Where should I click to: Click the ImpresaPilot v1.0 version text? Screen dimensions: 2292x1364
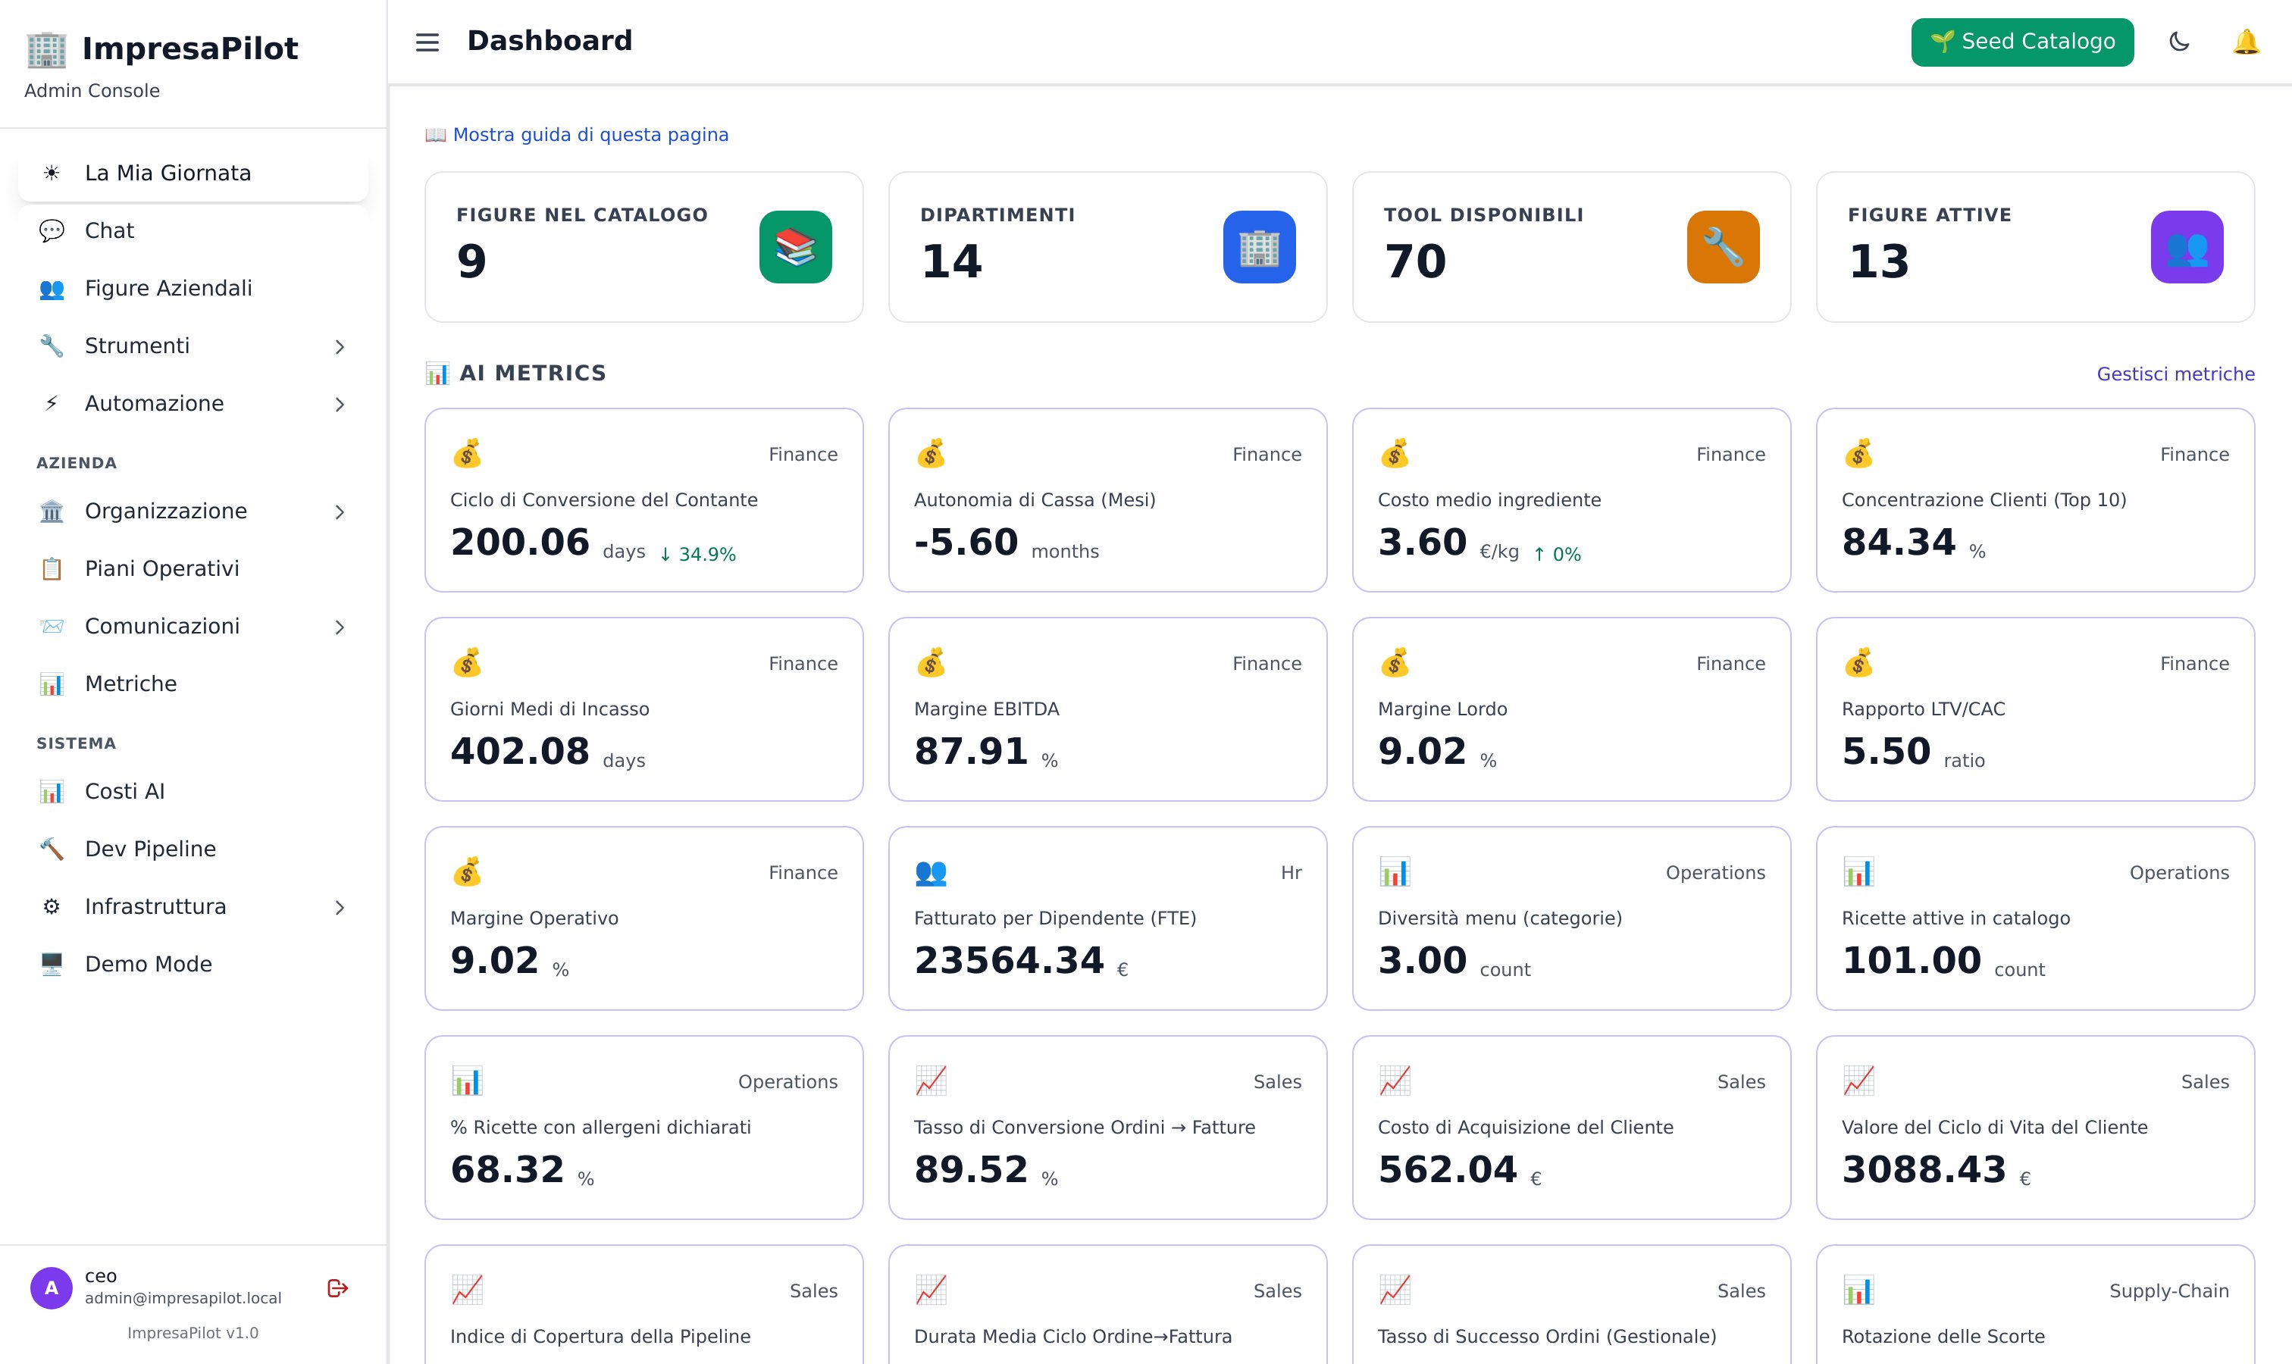193,1333
